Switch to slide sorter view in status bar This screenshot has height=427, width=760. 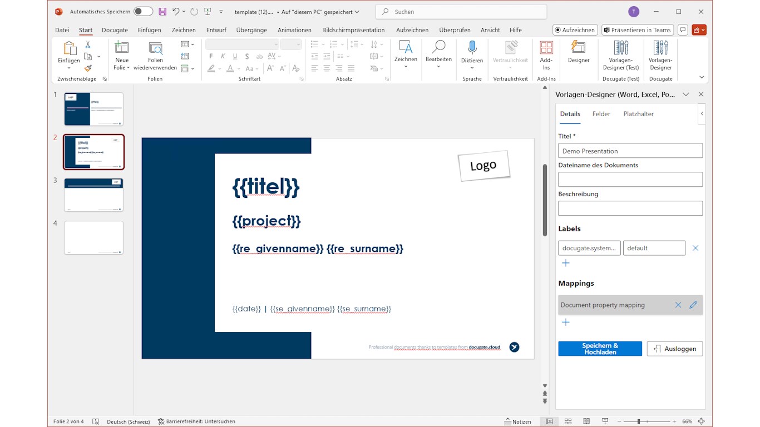coord(567,421)
